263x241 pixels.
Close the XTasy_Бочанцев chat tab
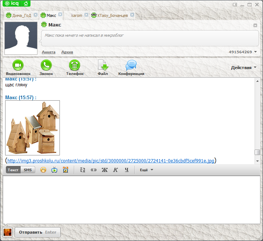[132, 15]
